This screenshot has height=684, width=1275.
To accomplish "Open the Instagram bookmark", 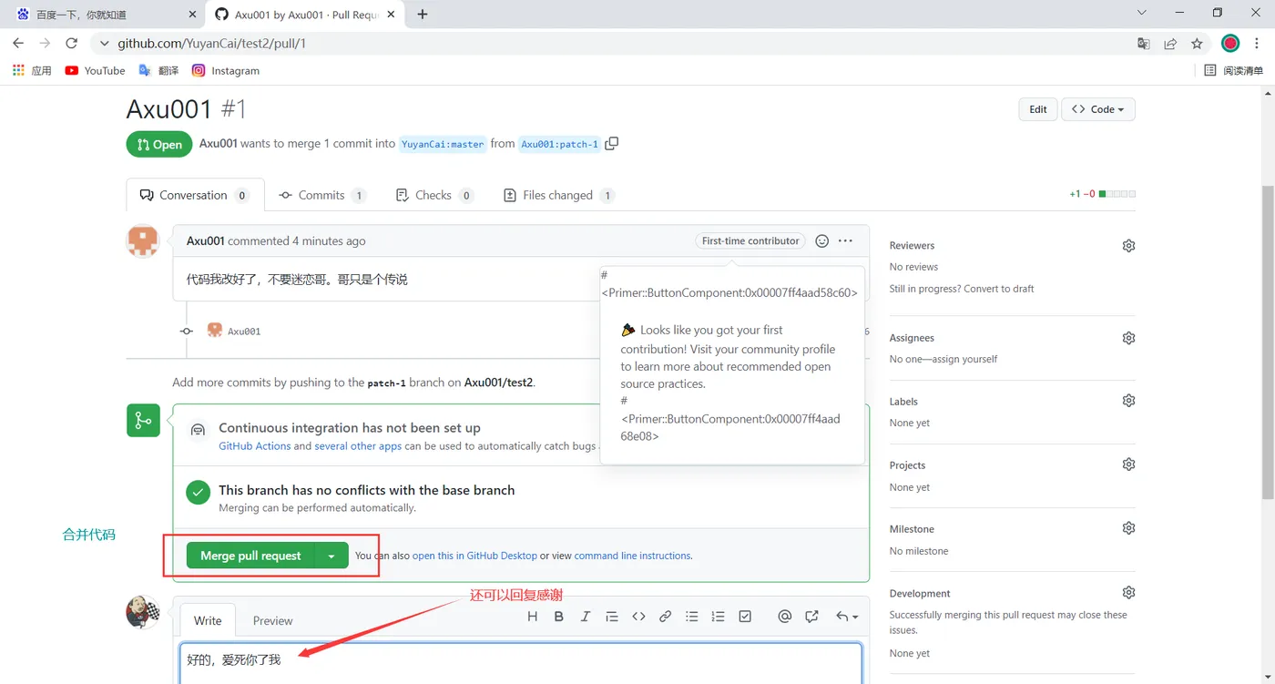I will [226, 70].
